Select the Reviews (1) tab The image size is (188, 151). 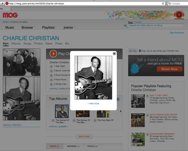pyautogui.click(x=73, y=146)
